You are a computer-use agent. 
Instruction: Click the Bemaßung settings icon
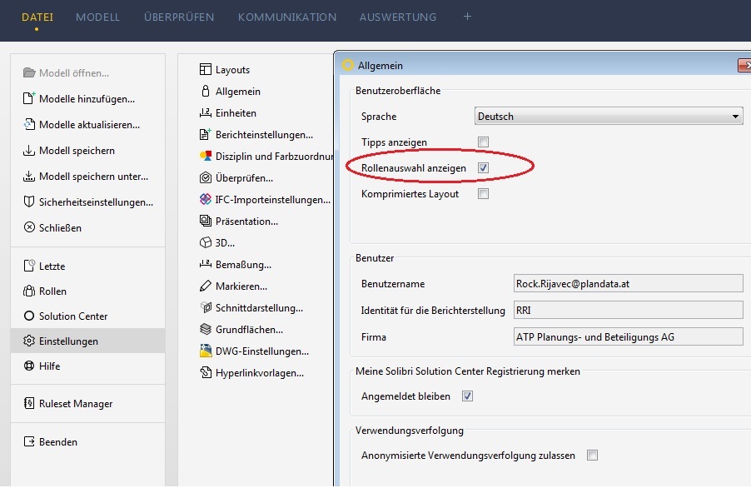point(206,265)
